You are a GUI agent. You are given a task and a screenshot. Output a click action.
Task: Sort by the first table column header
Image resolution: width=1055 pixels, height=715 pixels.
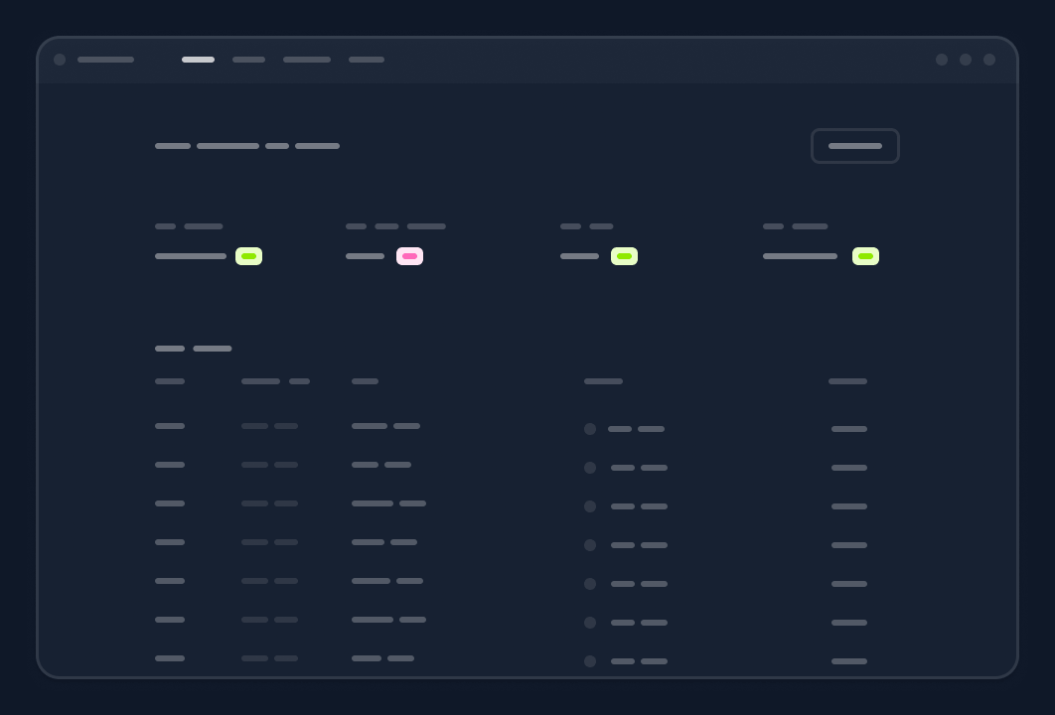[170, 381]
